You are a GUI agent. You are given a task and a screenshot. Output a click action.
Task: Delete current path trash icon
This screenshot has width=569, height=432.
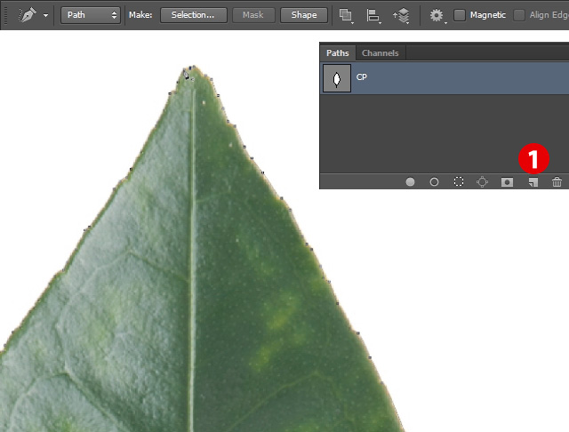tap(557, 181)
